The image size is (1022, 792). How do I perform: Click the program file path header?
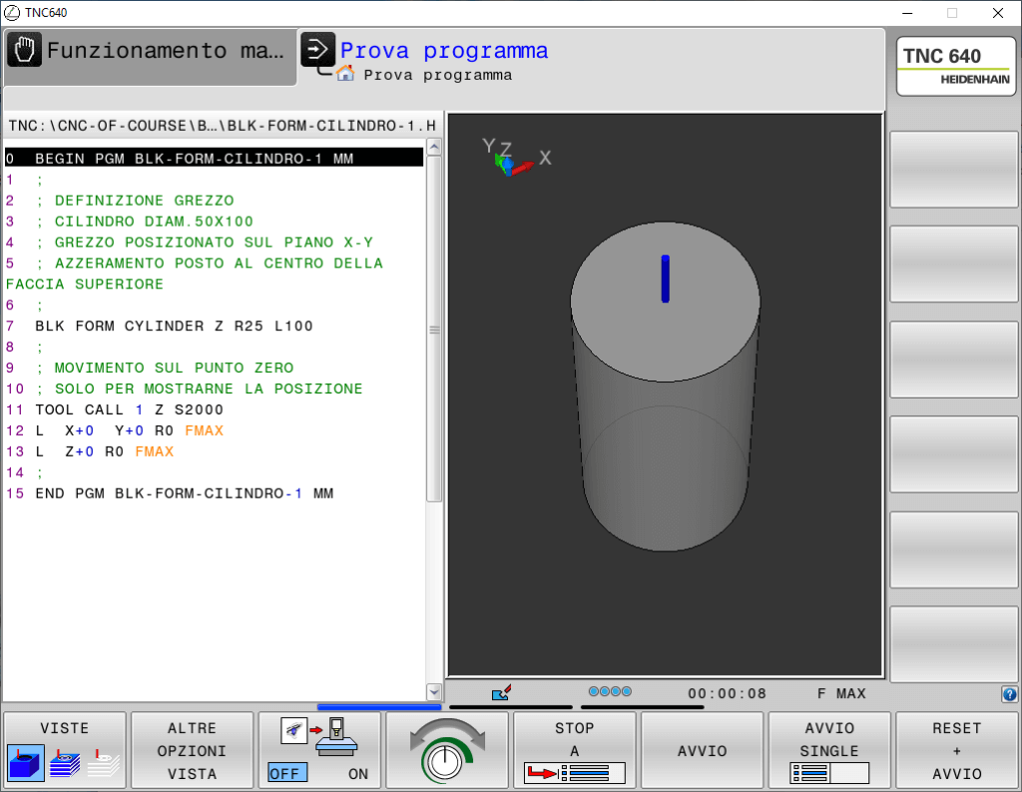coord(223,125)
